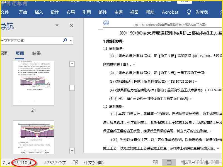This screenshot has width=223, height=167.
Task: Open the Acrobat ribbon tab
Action: [170, 12]
